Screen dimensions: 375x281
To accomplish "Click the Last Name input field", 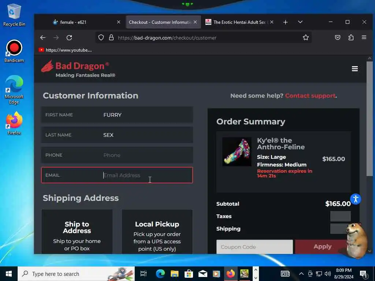I will click(x=117, y=135).
